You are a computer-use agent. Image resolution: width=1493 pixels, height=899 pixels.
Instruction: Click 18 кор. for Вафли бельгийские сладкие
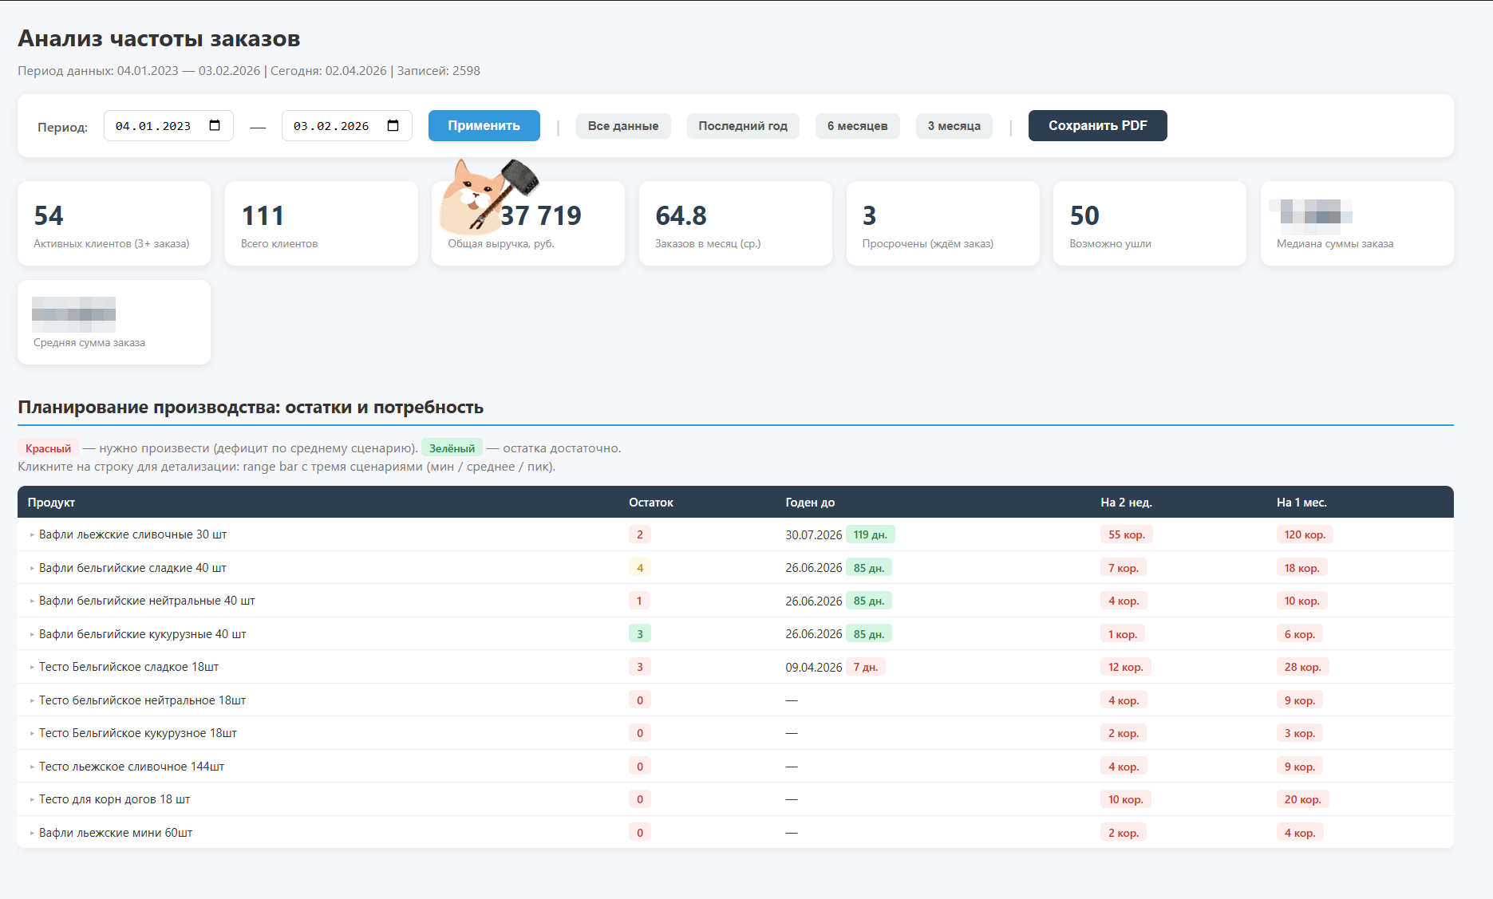point(1301,568)
